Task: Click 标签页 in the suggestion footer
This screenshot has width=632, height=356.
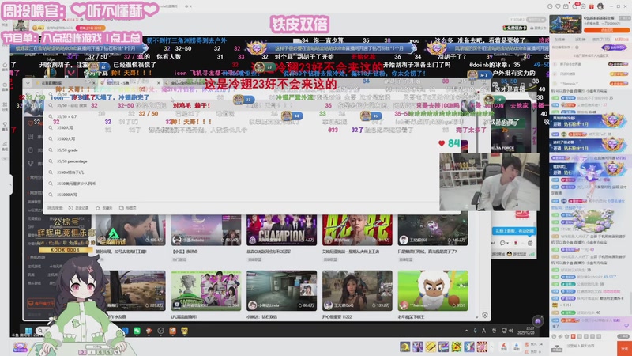Action: (x=128, y=208)
